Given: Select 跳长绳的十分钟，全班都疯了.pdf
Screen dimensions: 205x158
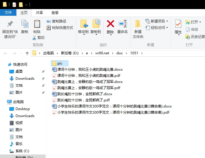Looking at the screenshot, I should click(81, 100).
